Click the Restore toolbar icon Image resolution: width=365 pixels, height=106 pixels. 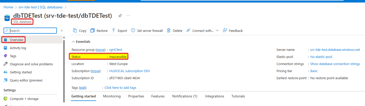click(x=93, y=30)
